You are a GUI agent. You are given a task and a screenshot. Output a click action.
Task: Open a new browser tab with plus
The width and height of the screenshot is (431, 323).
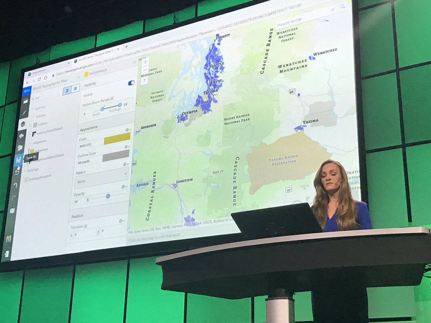pyautogui.click(x=126, y=47)
